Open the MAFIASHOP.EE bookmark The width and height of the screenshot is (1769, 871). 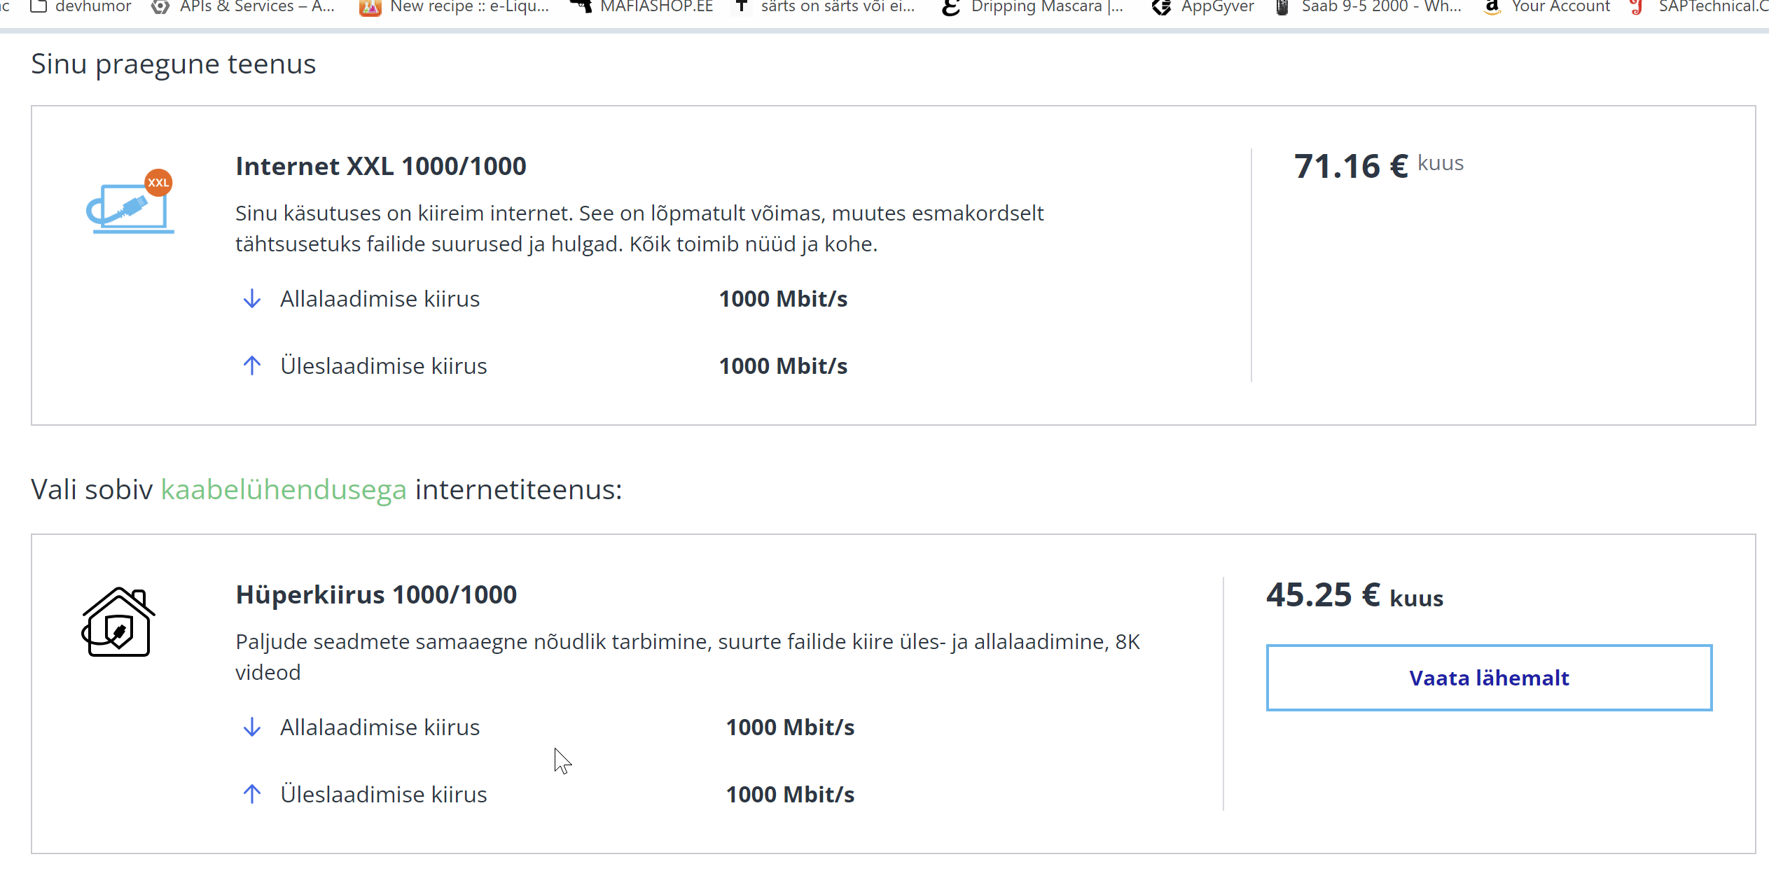click(x=642, y=7)
